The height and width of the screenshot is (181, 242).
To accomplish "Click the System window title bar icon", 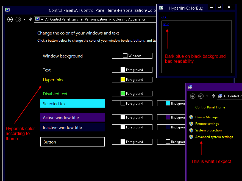I will 190,87.
